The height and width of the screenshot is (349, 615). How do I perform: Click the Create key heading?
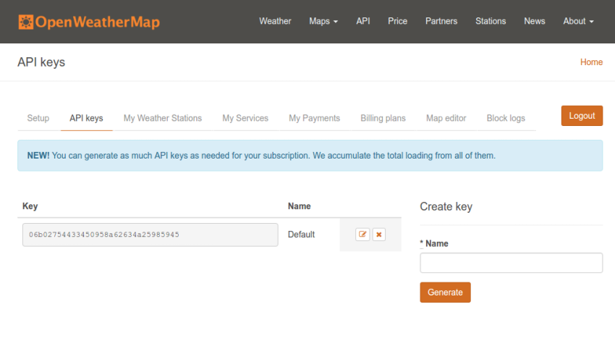click(x=446, y=206)
